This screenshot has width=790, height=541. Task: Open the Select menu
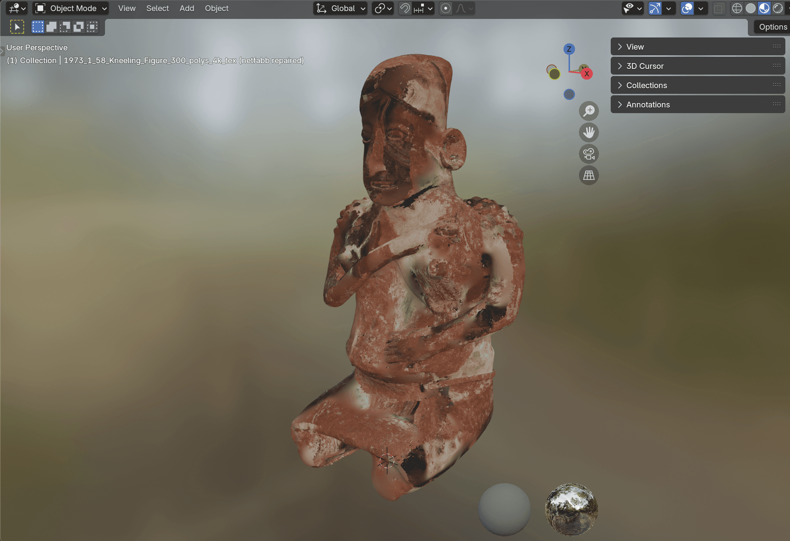click(x=157, y=8)
